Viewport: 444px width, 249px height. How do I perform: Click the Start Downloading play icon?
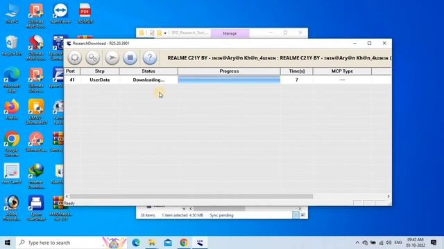tap(112, 57)
